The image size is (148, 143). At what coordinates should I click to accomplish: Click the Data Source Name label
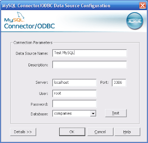click(x=32, y=53)
